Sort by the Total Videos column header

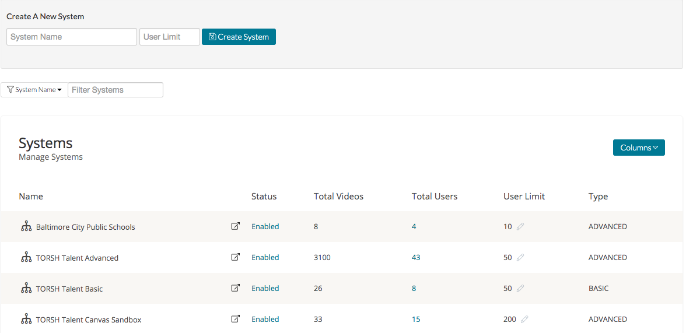click(x=338, y=196)
